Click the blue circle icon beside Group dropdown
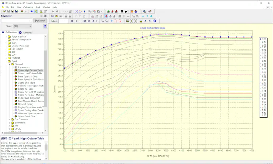Image resolution: width=273 pixels, height=164 pixels. coord(45,26)
